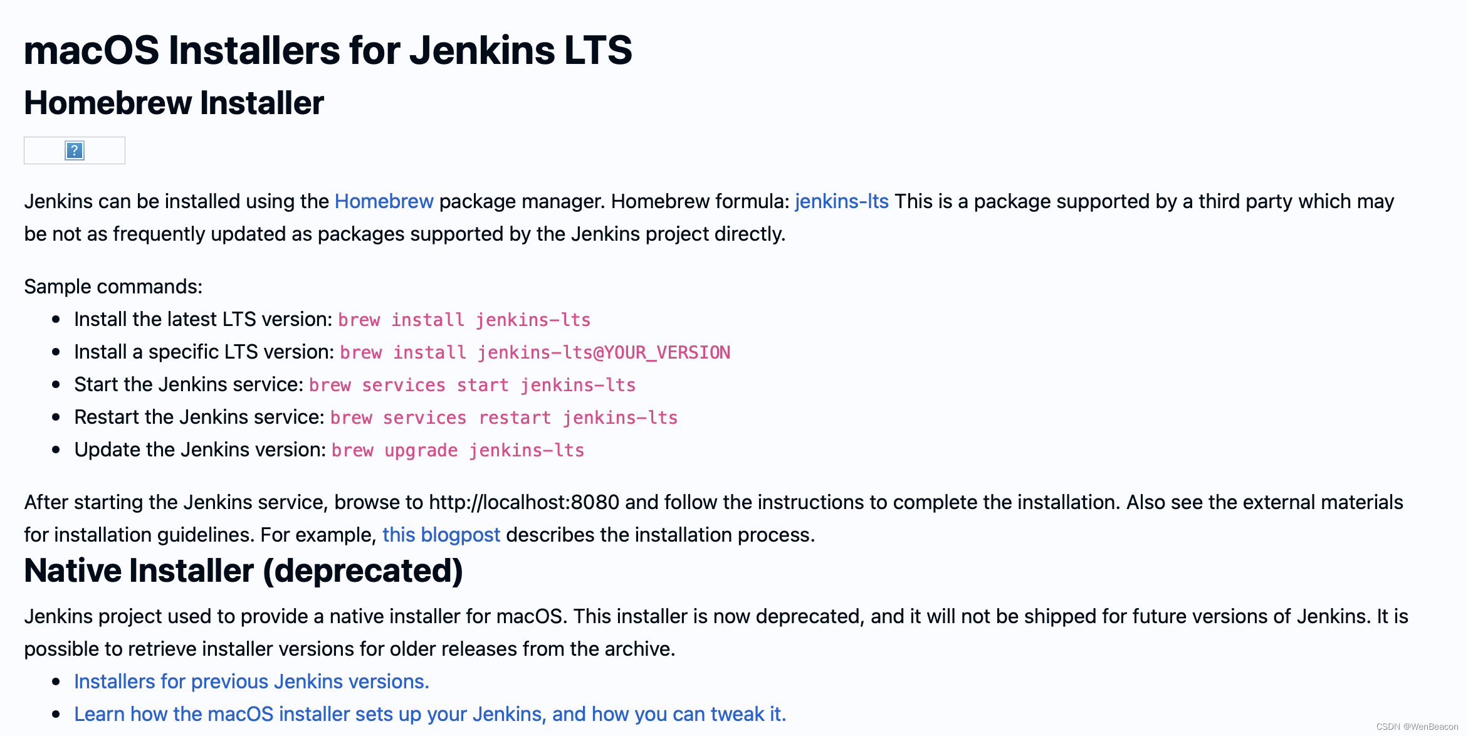Open the Homebrew link
The image size is (1468, 736).
click(x=384, y=201)
